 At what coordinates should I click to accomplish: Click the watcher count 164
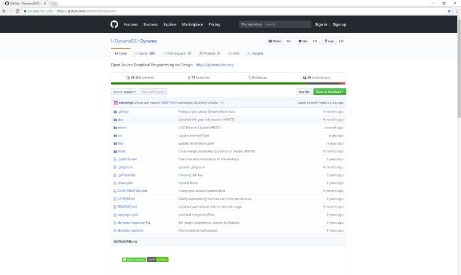coord(289,41)
